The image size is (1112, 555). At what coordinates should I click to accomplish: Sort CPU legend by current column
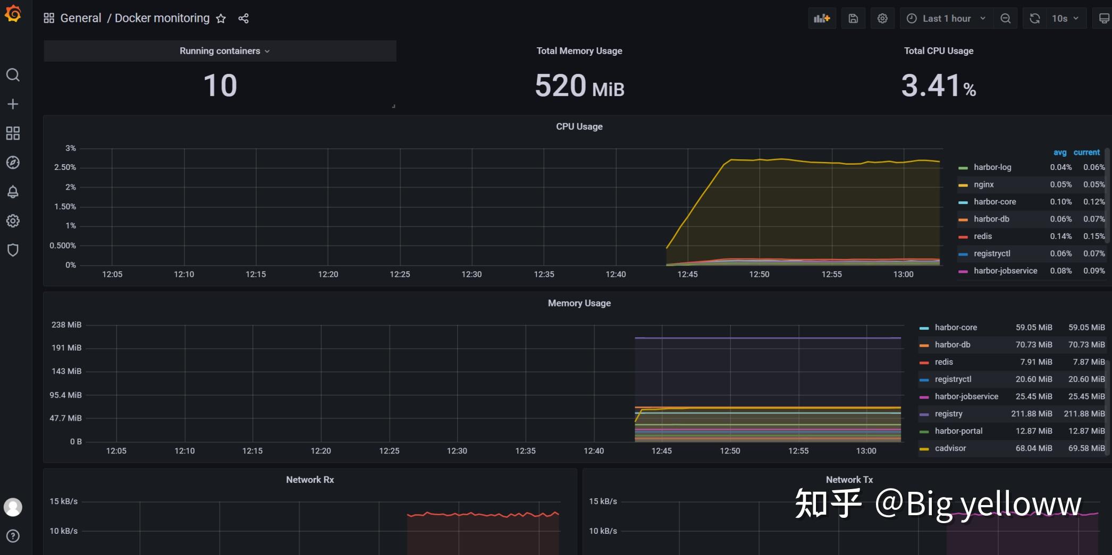(1086, 152)
